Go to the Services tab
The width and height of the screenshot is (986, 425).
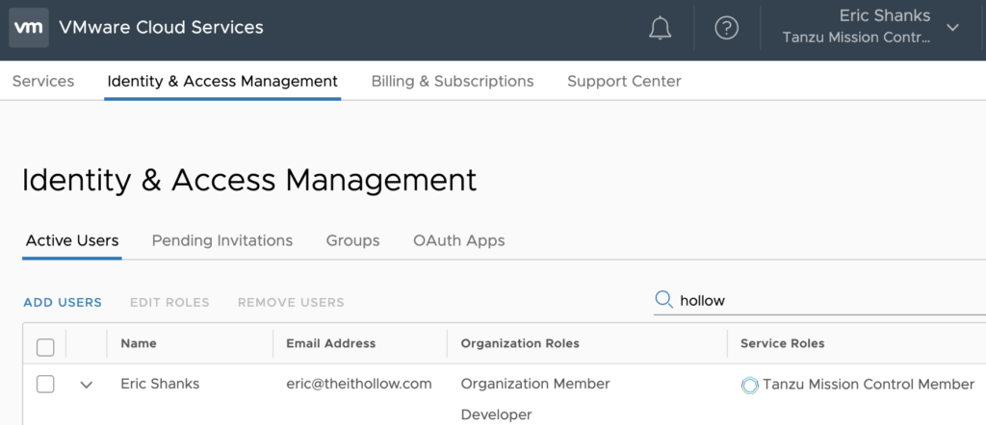click(43, 82)
